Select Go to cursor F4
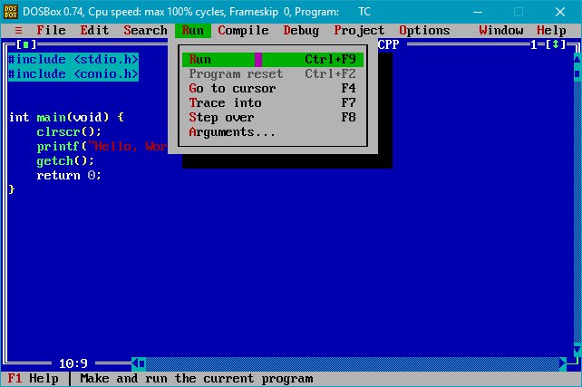 coord(273,88)
